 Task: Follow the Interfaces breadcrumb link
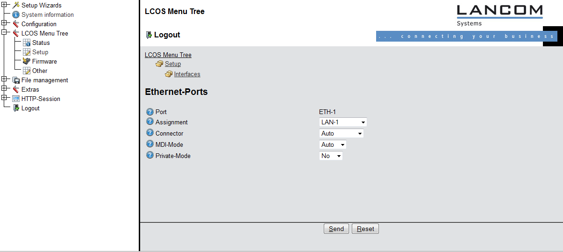pyautogui.click(x=187, y=74)
